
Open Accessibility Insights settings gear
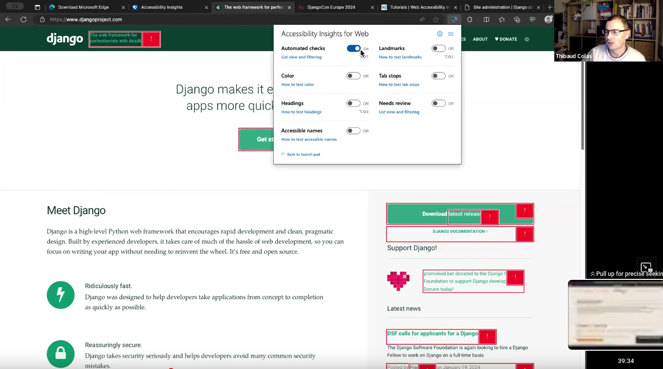(x=439, y=34)
